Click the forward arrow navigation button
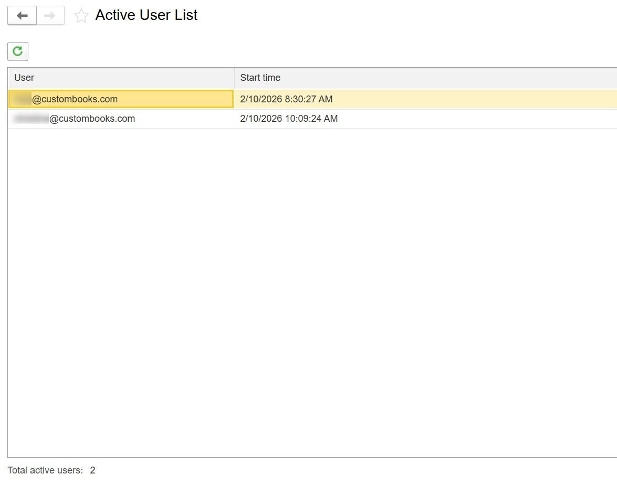This screenshot has width=617, height=485. pos(50,16)
